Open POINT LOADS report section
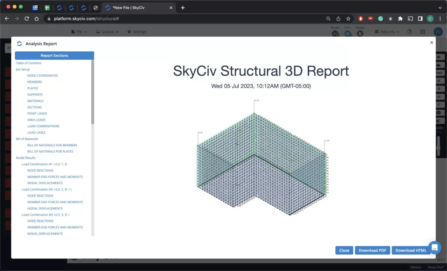The image size is (447, 271). pyautogui.click(x=38, y=113)
